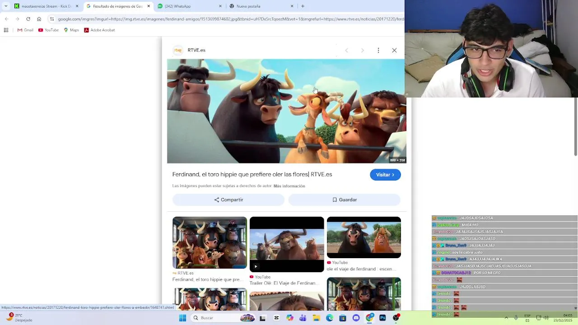Open the three-dot options menu in preview

pos(378,50)
